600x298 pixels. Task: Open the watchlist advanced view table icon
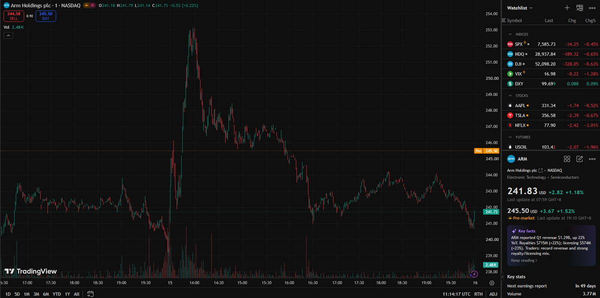coord(580,7)
